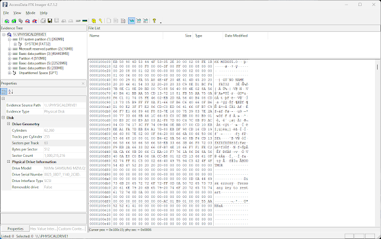
Task: Click the Export Logical Image icon
Action: pyautogui.click(x=56, y=21)
